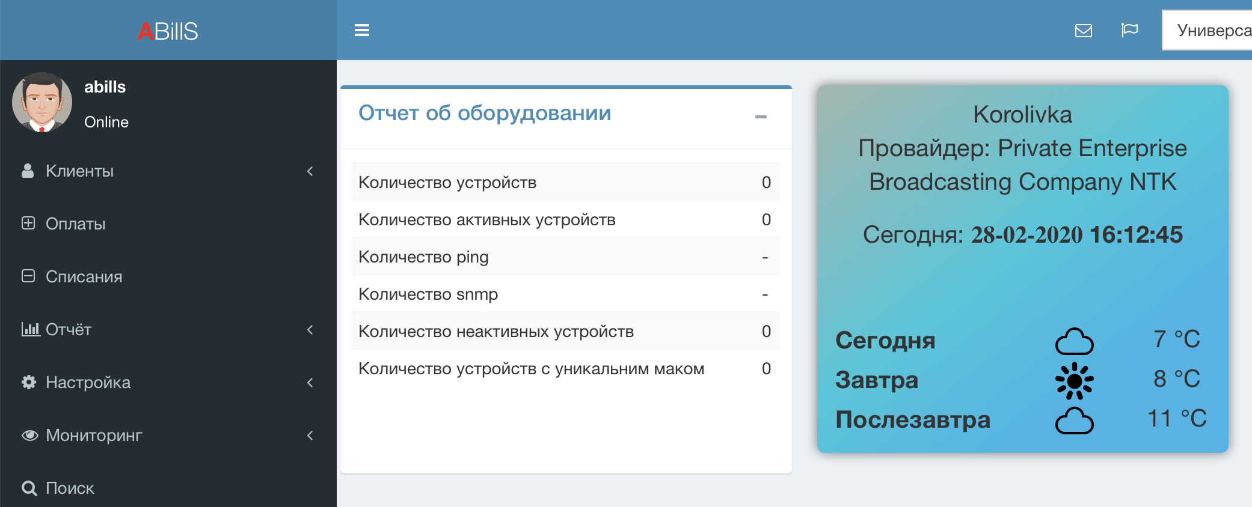
Task: Click the Мониторинг eye icon
Action: tap(29, 436)
